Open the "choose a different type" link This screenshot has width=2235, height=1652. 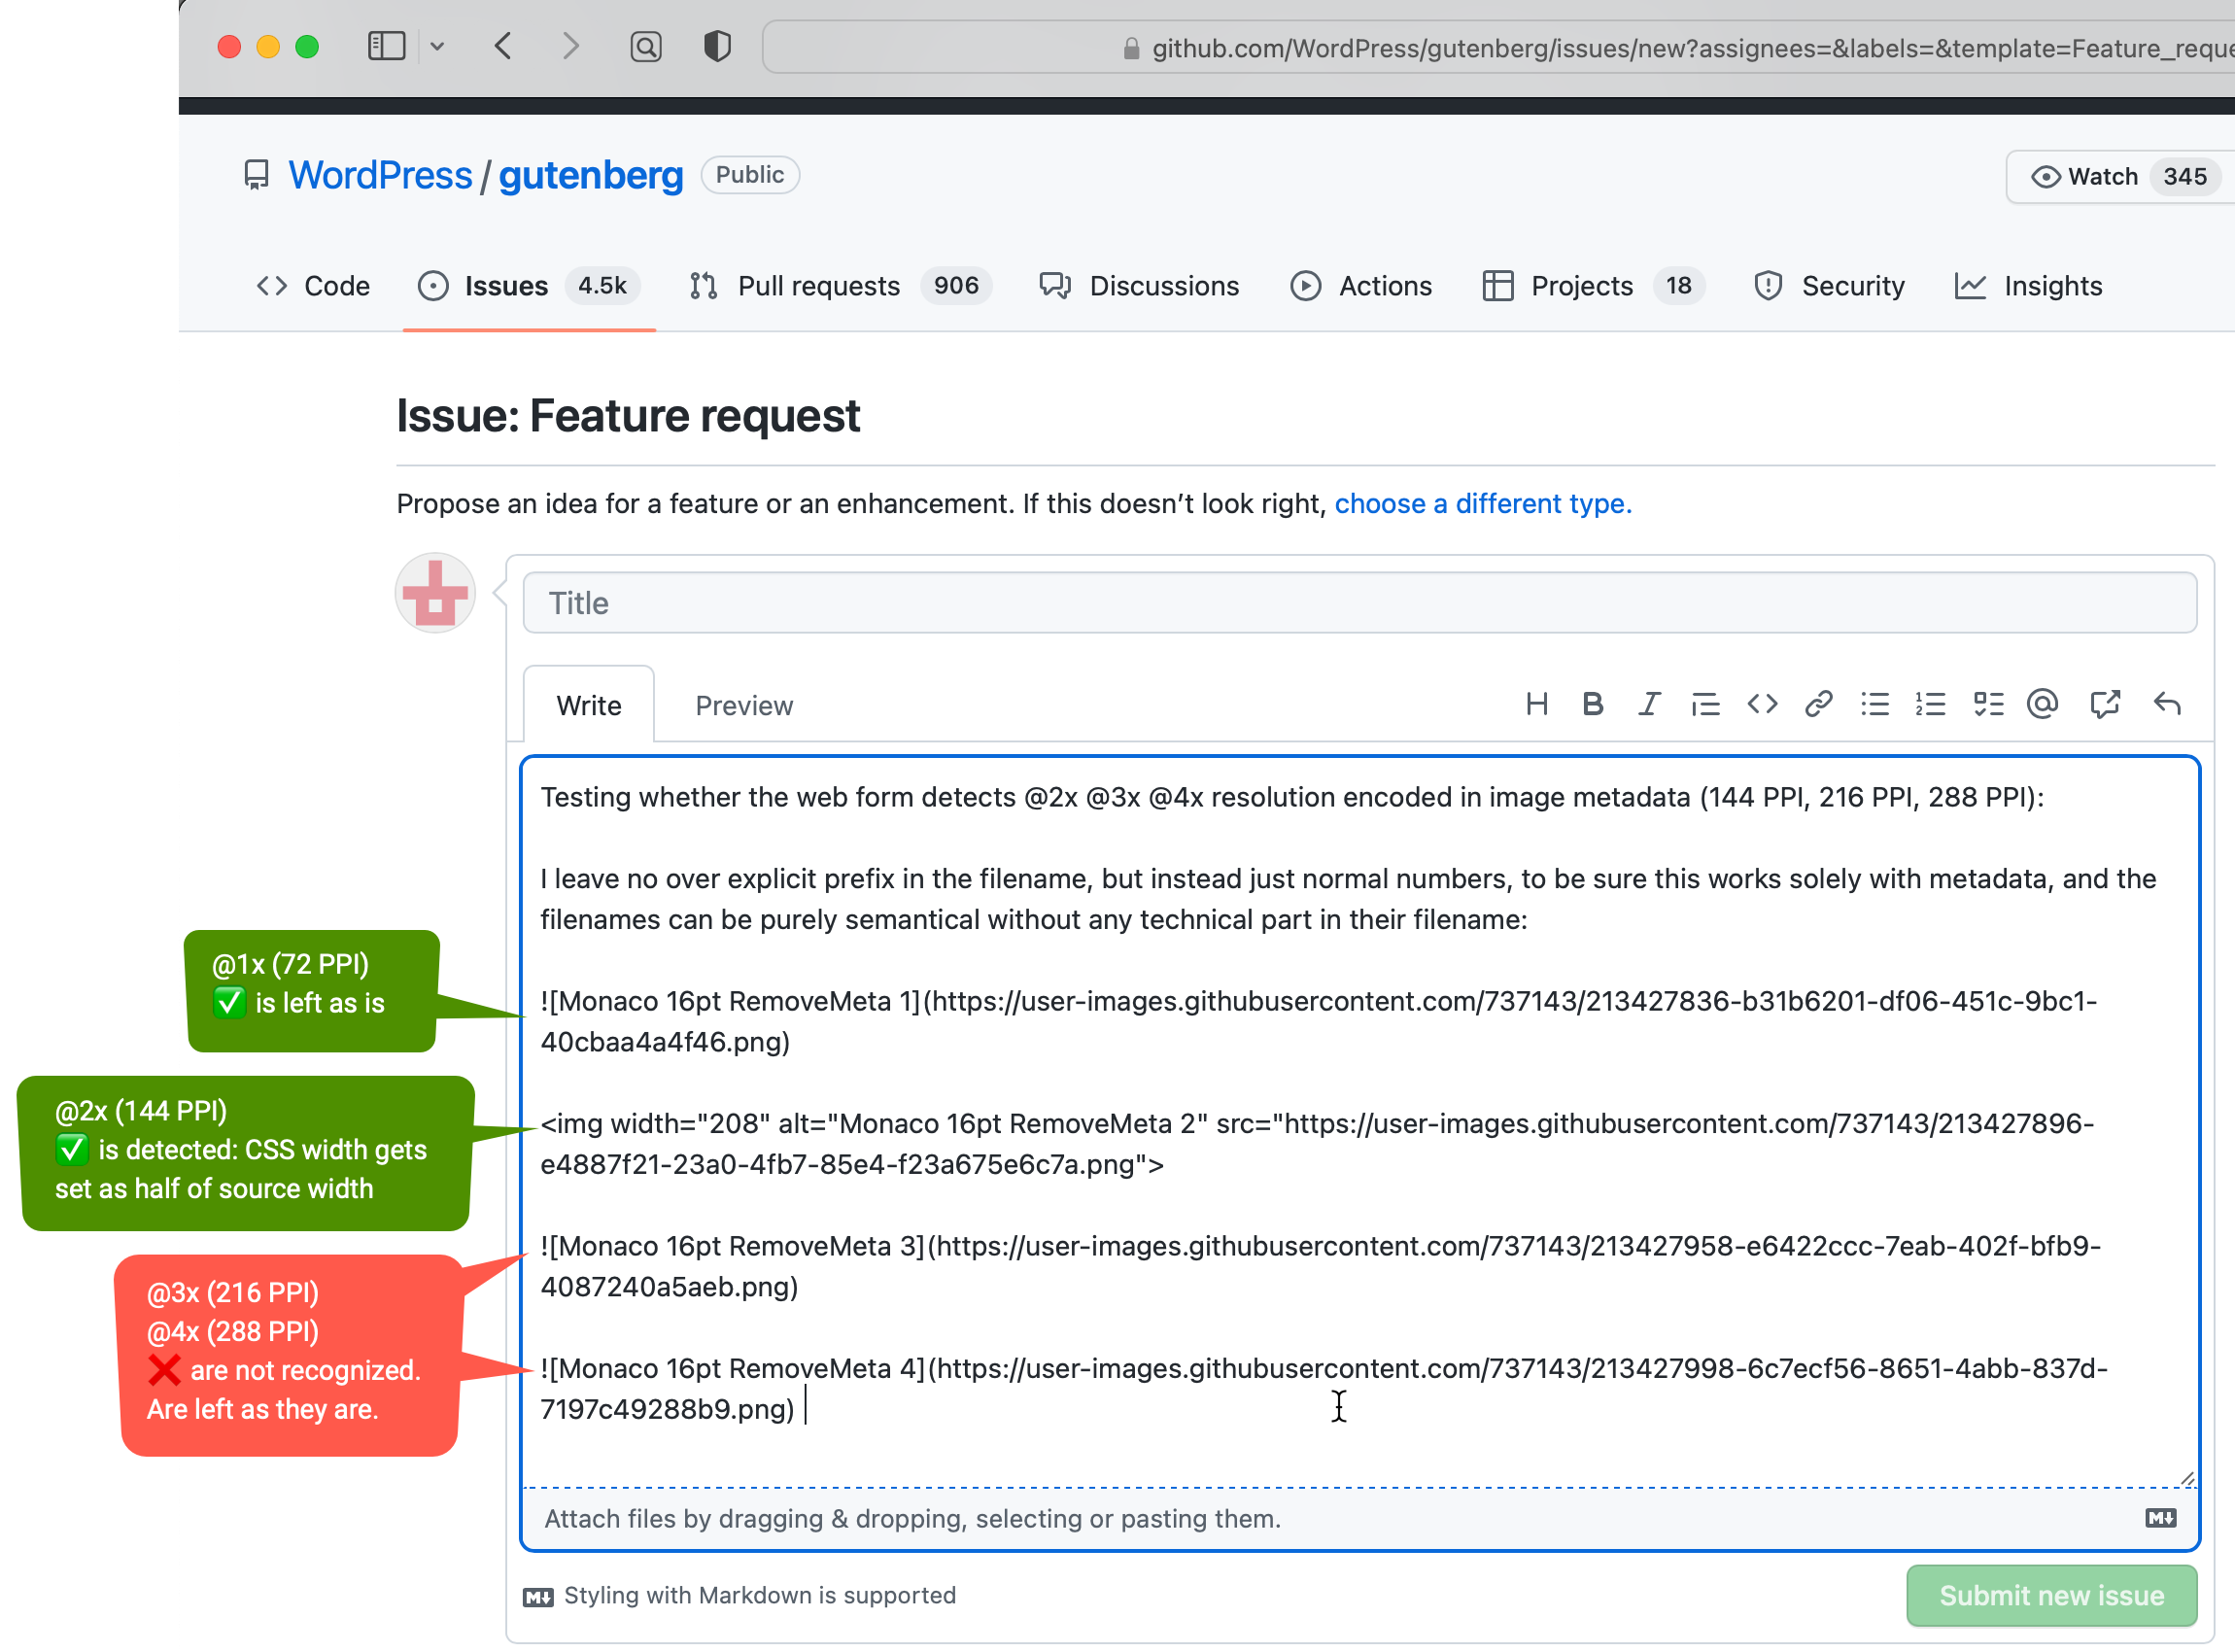coord(1482,503)
